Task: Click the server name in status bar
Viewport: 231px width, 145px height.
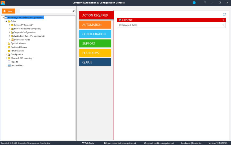Action: tap(121, 143)
